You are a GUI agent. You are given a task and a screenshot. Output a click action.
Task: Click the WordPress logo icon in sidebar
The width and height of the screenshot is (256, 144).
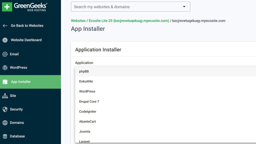coord(5,68)
